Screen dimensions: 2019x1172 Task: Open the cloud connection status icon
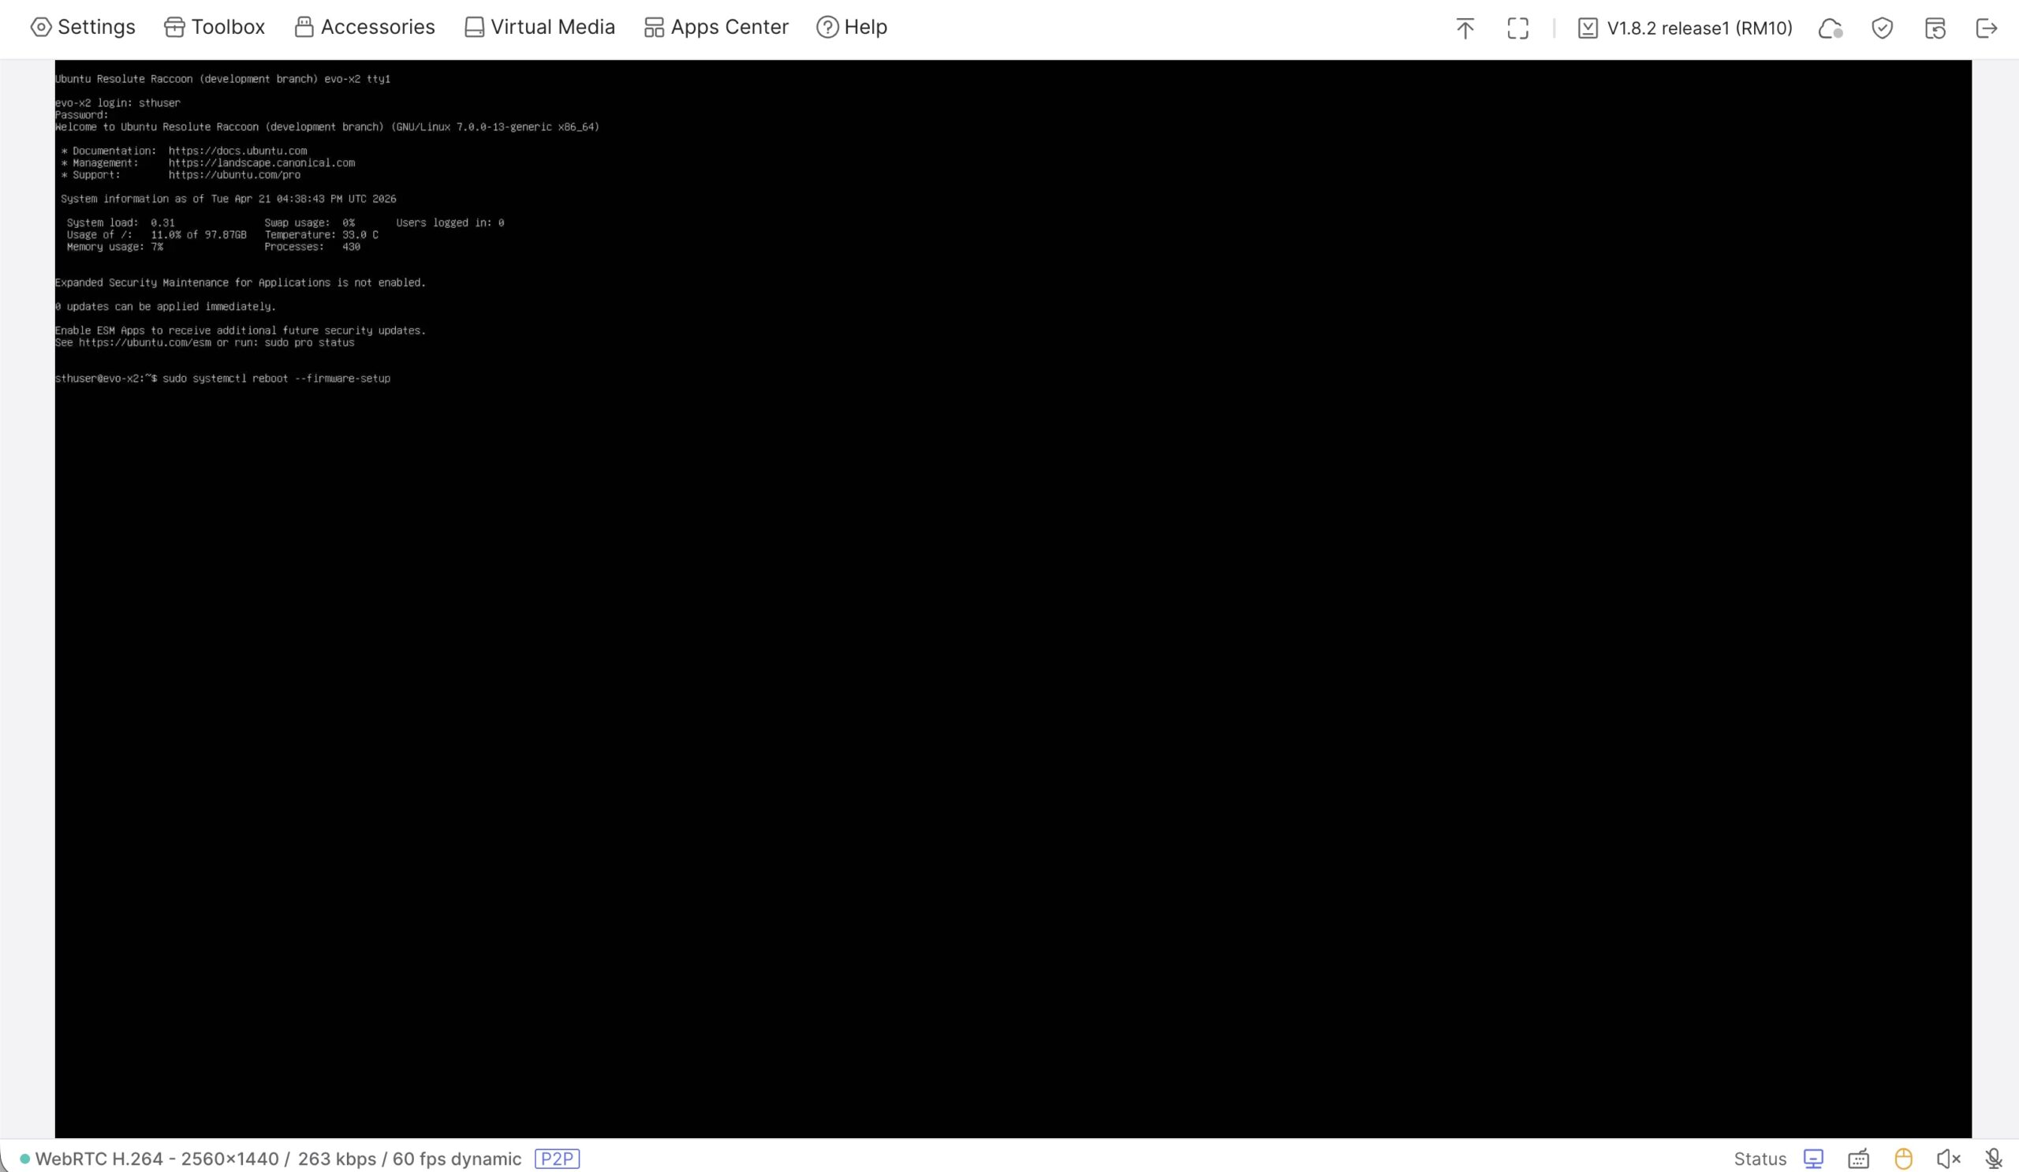click(x=1830, y=29)
